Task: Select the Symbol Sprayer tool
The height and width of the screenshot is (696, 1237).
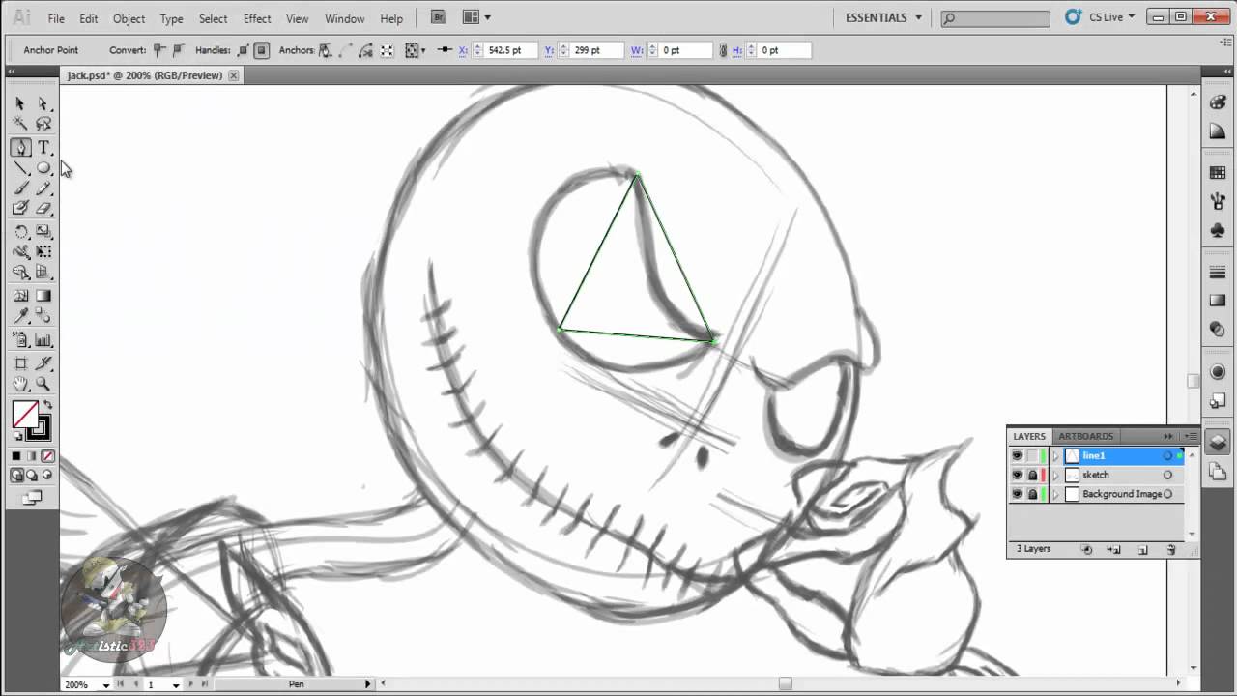Action: click(20, 340)
